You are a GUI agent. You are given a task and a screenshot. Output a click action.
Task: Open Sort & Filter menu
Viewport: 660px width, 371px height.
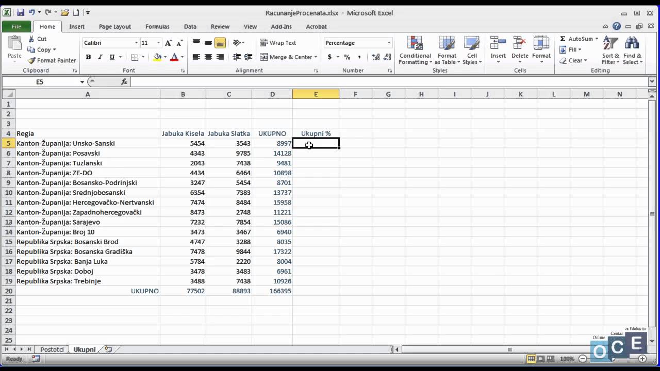pyautogui.click(x=611, y=50)
